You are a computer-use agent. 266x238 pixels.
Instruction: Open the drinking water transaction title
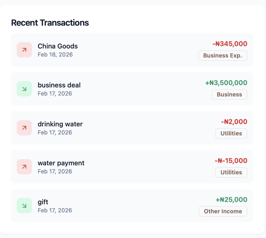point(60,124)
